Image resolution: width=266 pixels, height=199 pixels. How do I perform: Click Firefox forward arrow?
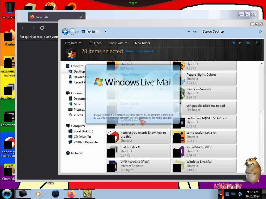click(x=33, y=28)
